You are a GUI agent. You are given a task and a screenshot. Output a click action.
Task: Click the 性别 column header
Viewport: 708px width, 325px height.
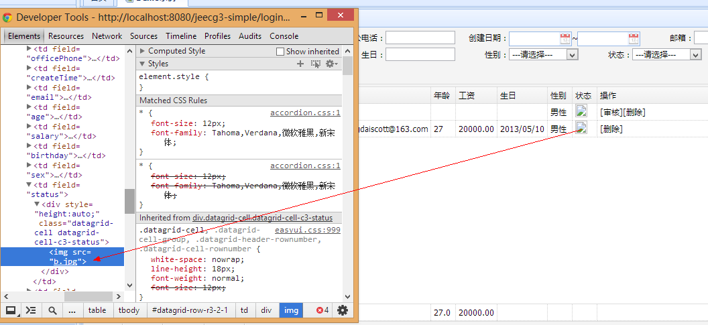560,96
